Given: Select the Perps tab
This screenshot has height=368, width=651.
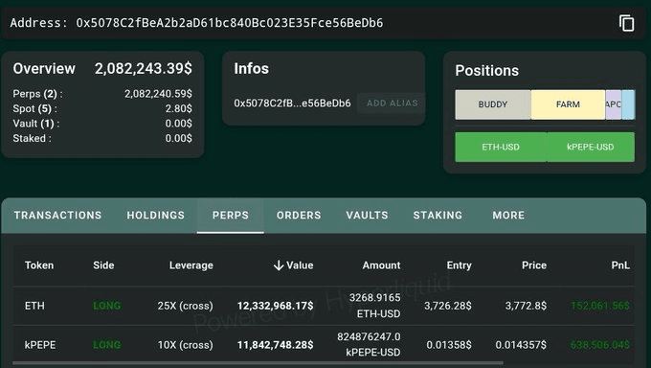Looking at the screenshot, I should [x=231, y=215].
